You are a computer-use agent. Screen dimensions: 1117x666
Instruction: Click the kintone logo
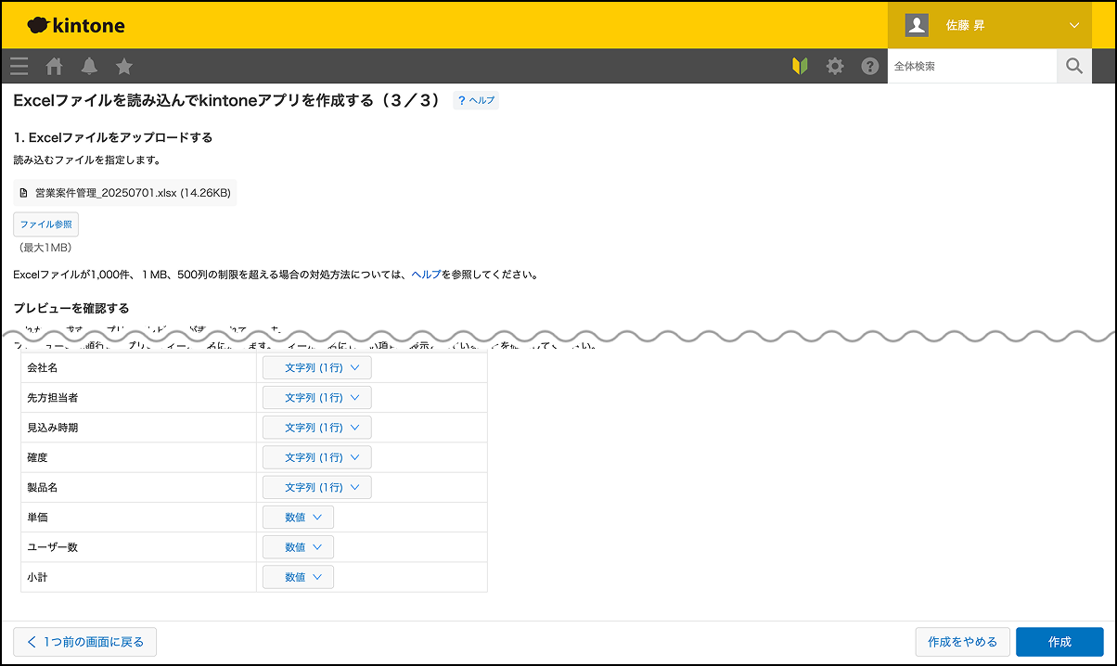[76, 25]
